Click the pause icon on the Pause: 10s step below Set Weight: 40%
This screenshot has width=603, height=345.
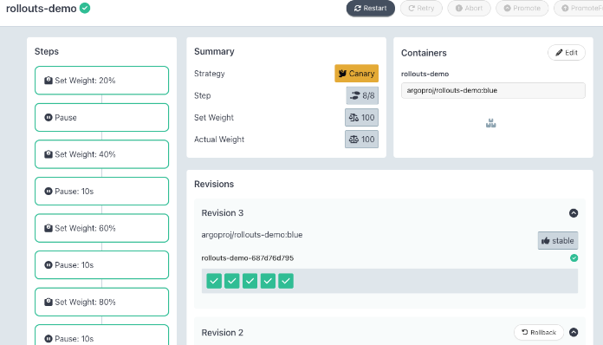click(48, 192)
